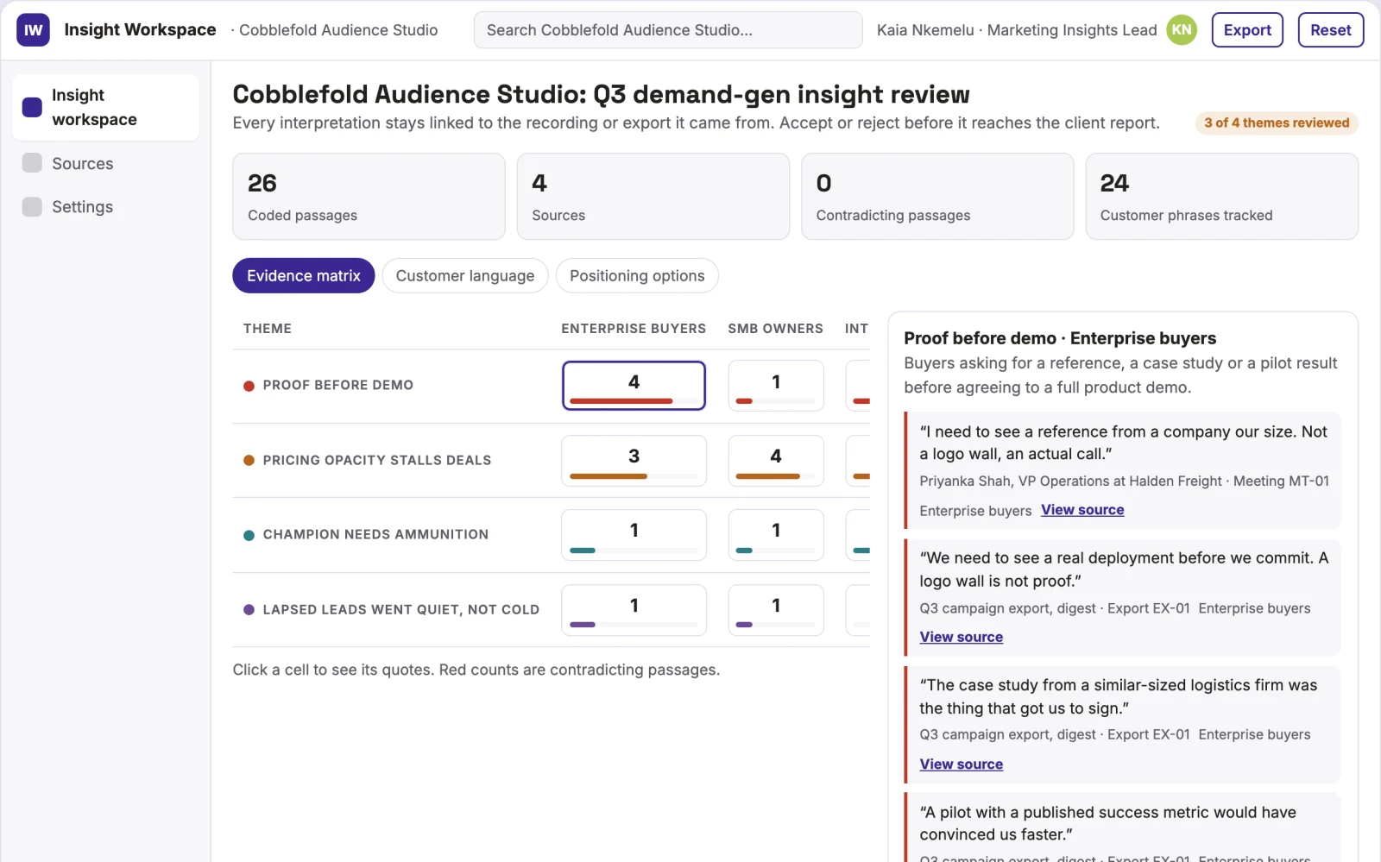
Task: Click the PROOF BEFORE DEMO theme label
Action: pyautogui.click(x=337, y=386)
